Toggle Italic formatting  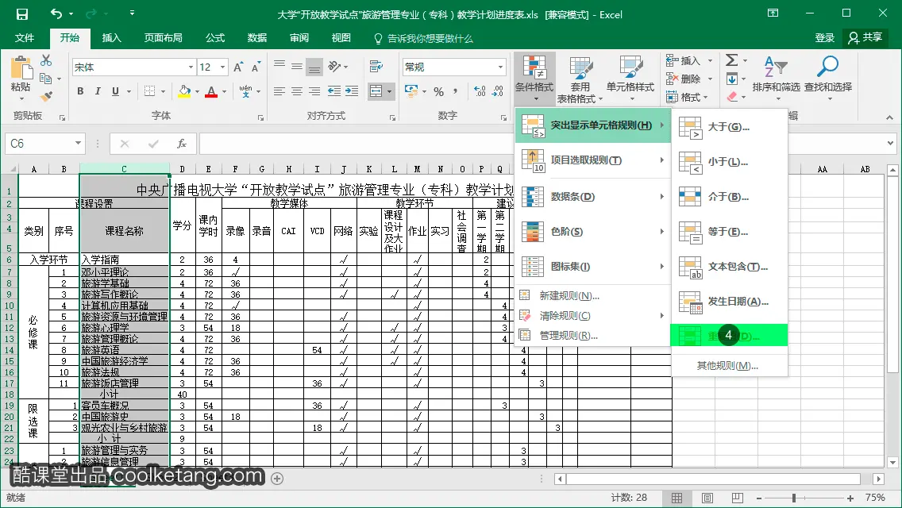click(x=98, y=91)
